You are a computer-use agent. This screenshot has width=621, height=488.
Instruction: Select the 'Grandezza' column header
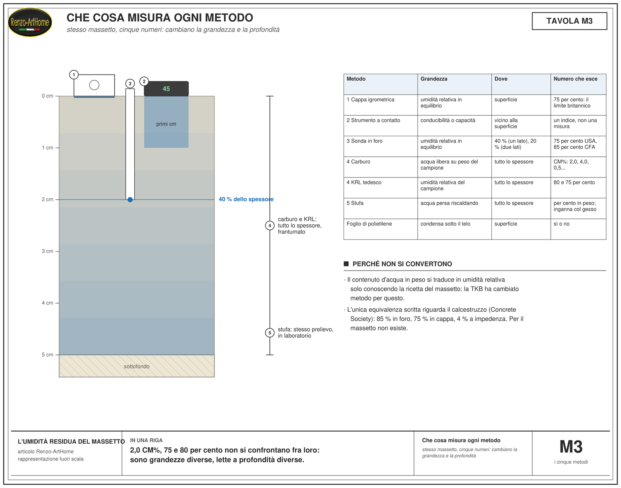[x=454, y=84]
